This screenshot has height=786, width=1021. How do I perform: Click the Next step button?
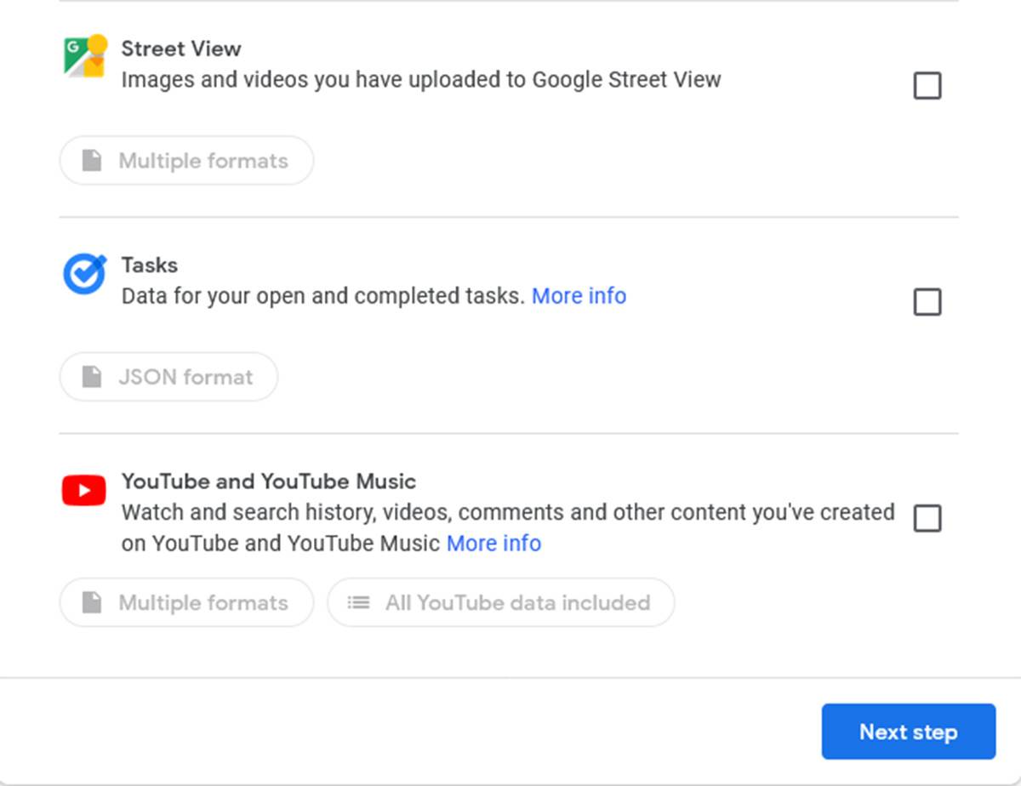click(908, 731)
